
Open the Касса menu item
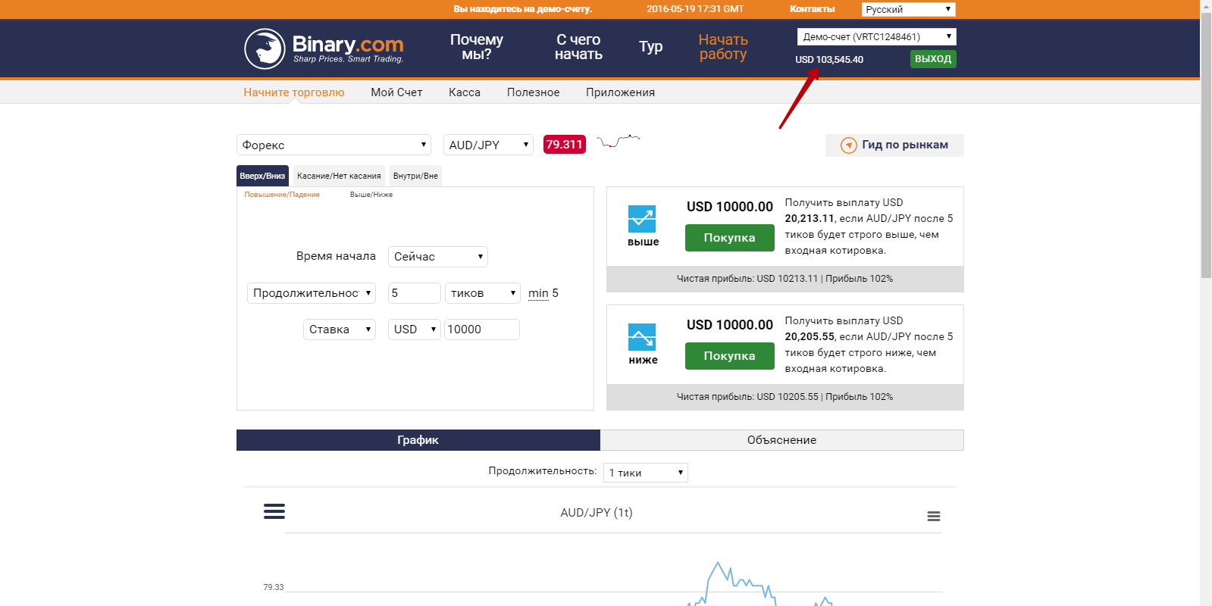click(x=465, y=92)
